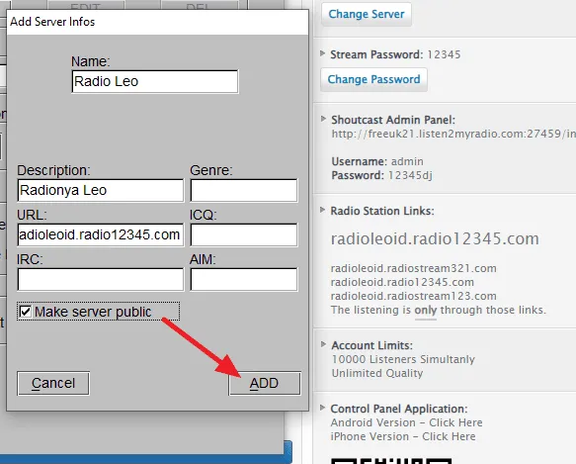
Task: Collapse the Radio Station Links section arrow
Action: pyautogui.click(x=322, y=210)
